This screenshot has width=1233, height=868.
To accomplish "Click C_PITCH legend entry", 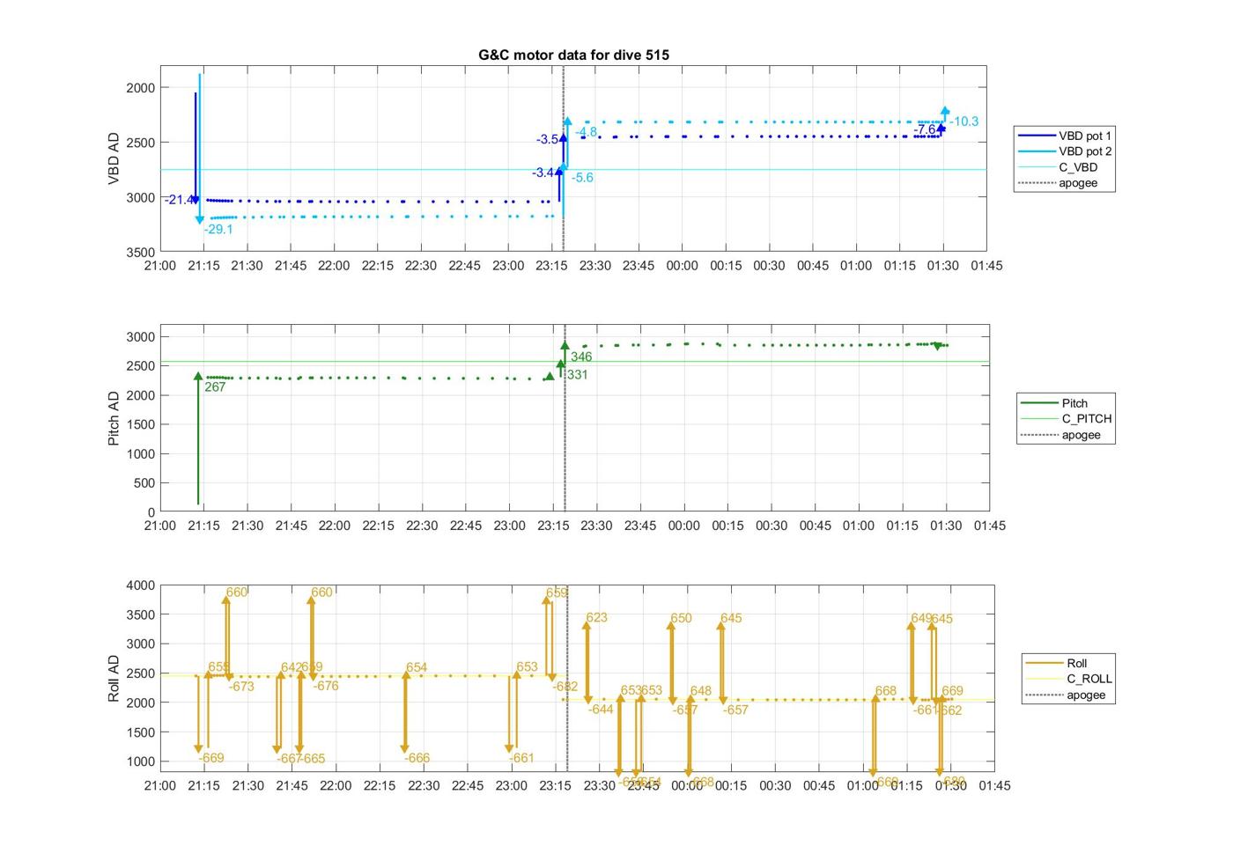I will click(1067, 419).
